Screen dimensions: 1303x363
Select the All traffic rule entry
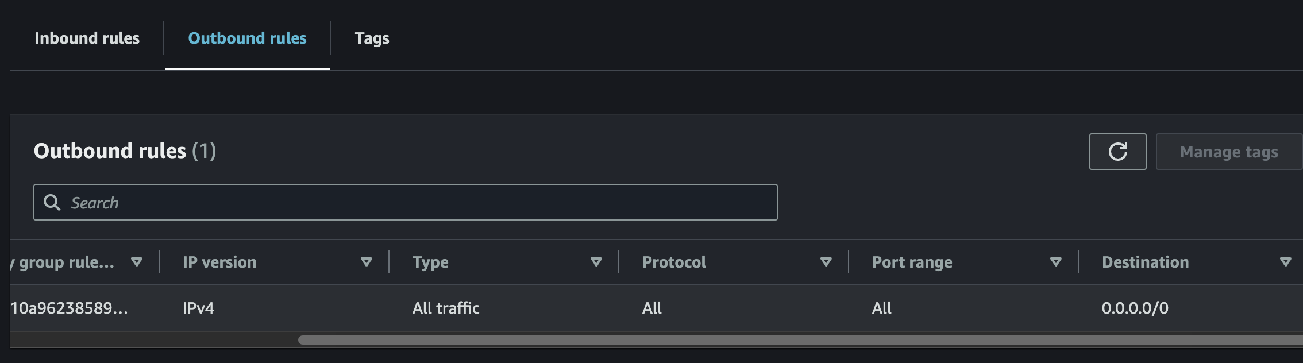(446, 308)
